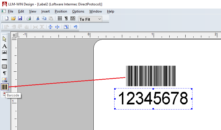Select the Picture image tool
Image resolution: width=221 pixels, height=130 pixels.
pos(5,80)
